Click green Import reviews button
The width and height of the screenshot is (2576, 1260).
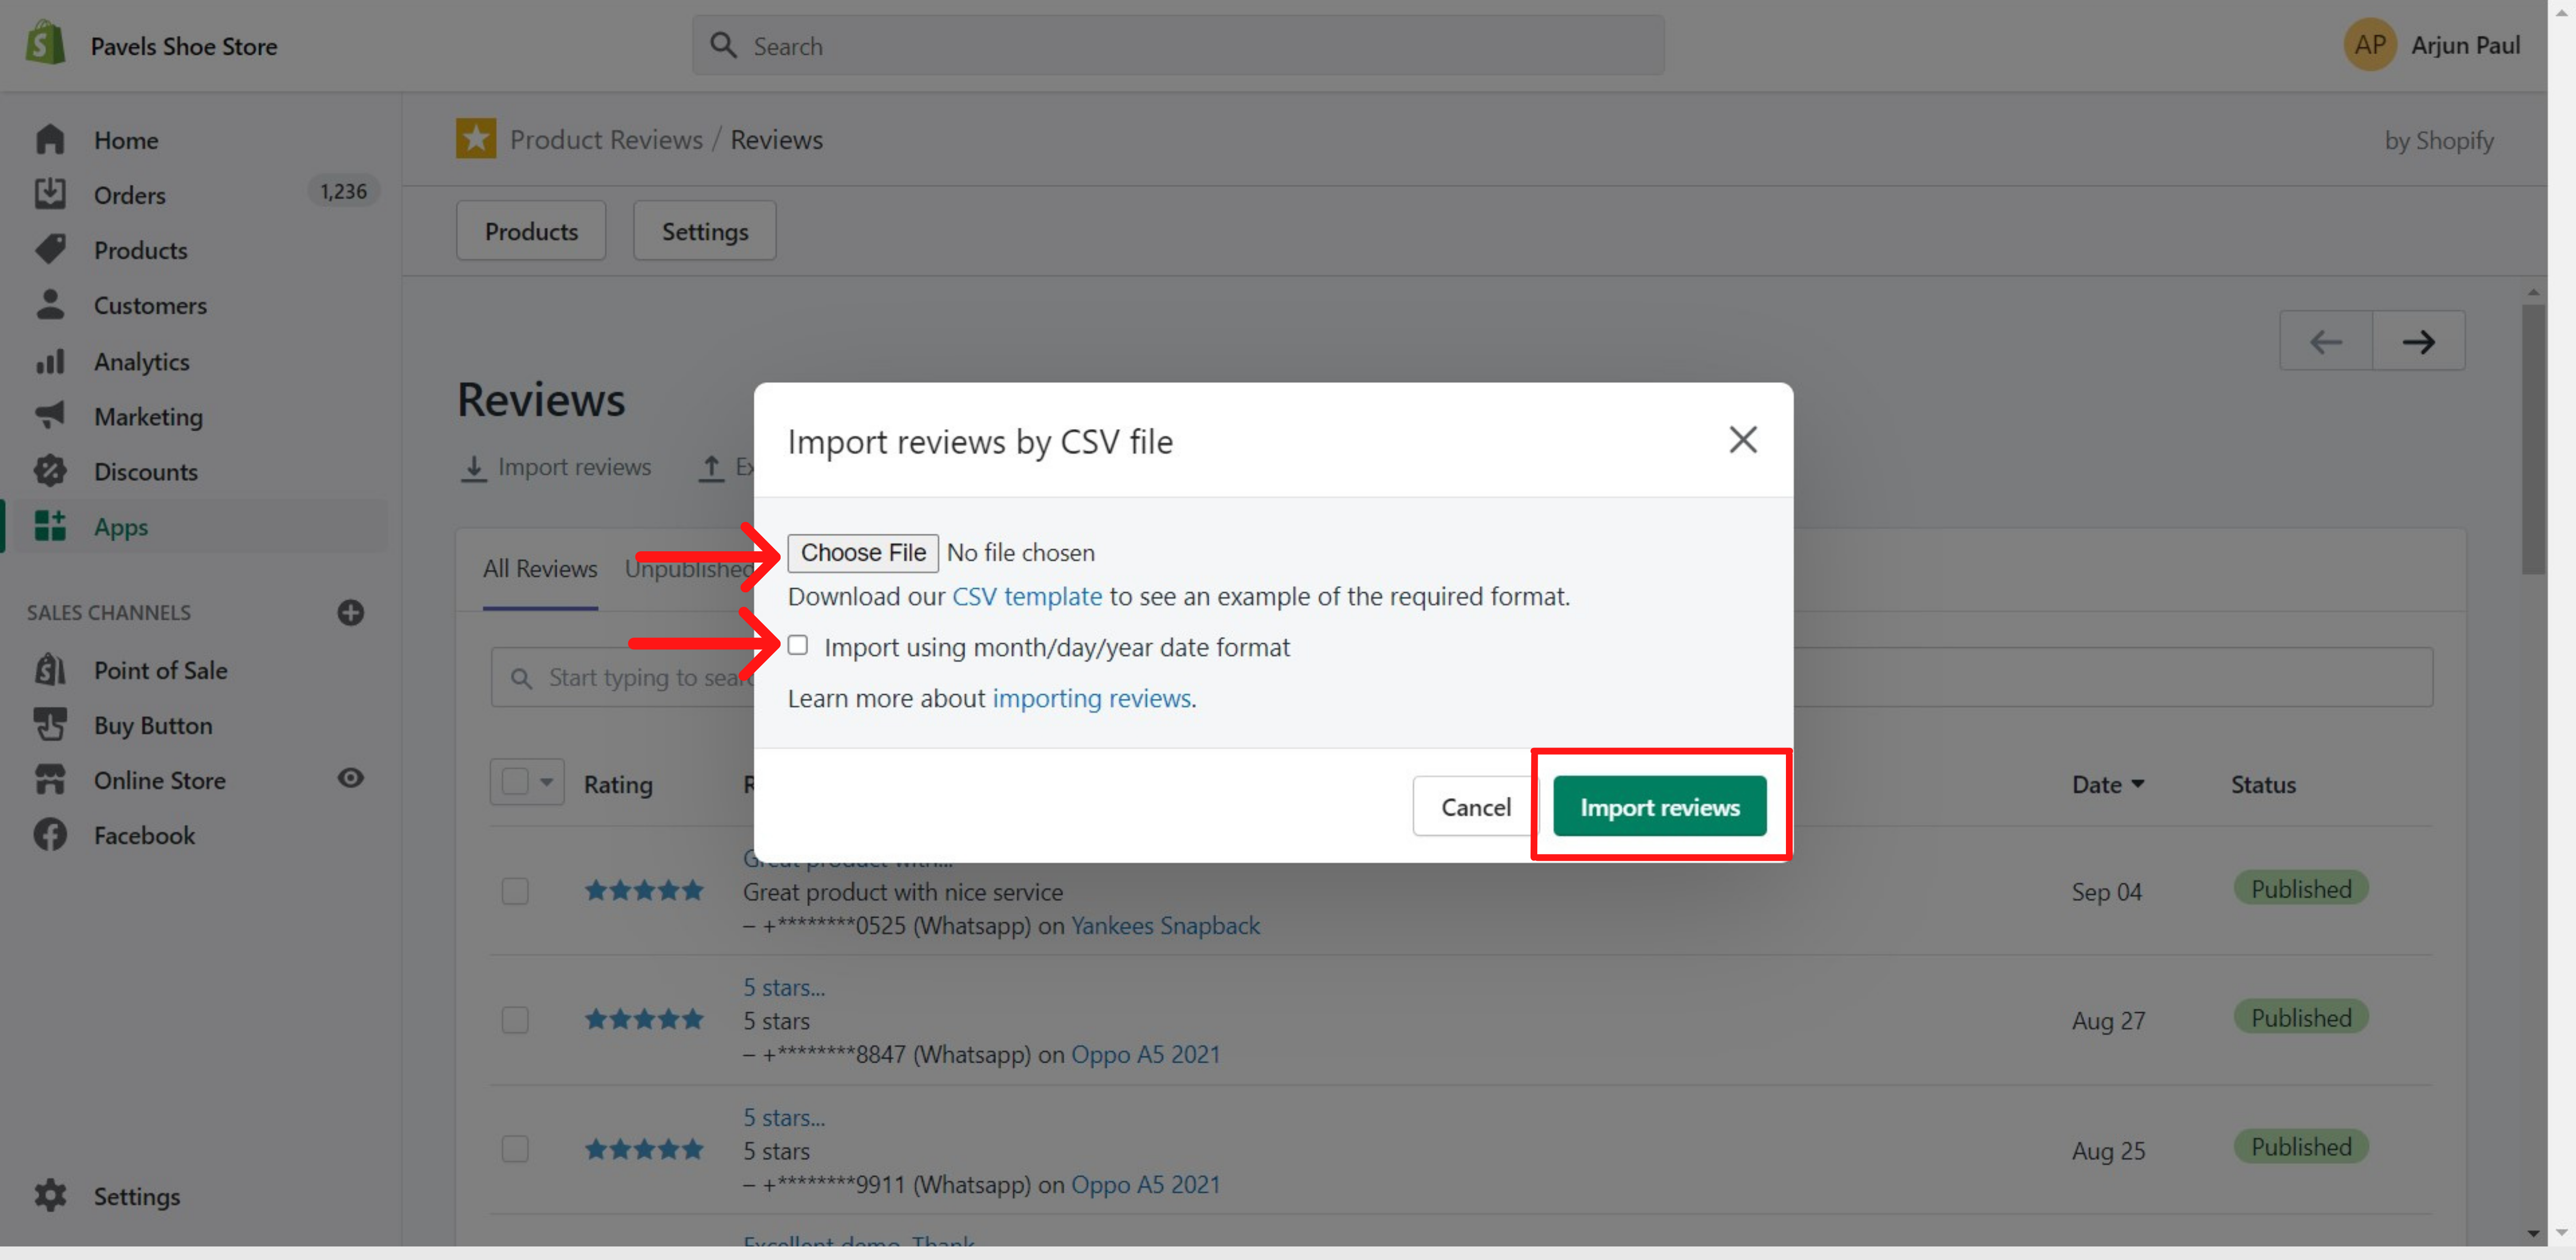pyautogui.click(x=1660, y=806)
